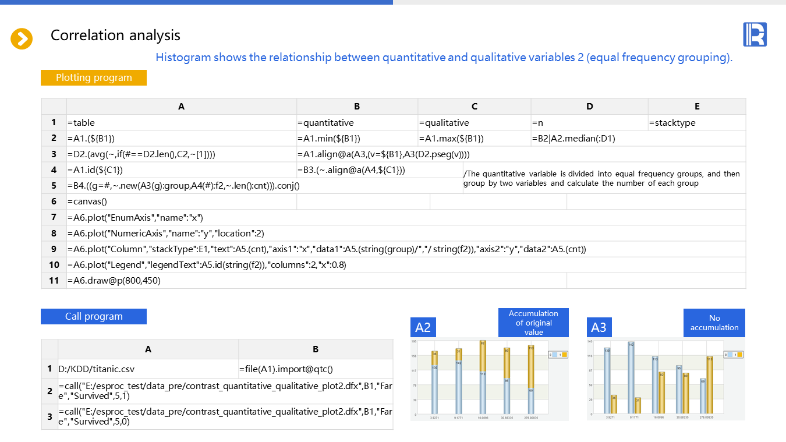This screenshot has height=442, width=786.
Task: Click the =stacktype cell
Action: pos(696,122)
